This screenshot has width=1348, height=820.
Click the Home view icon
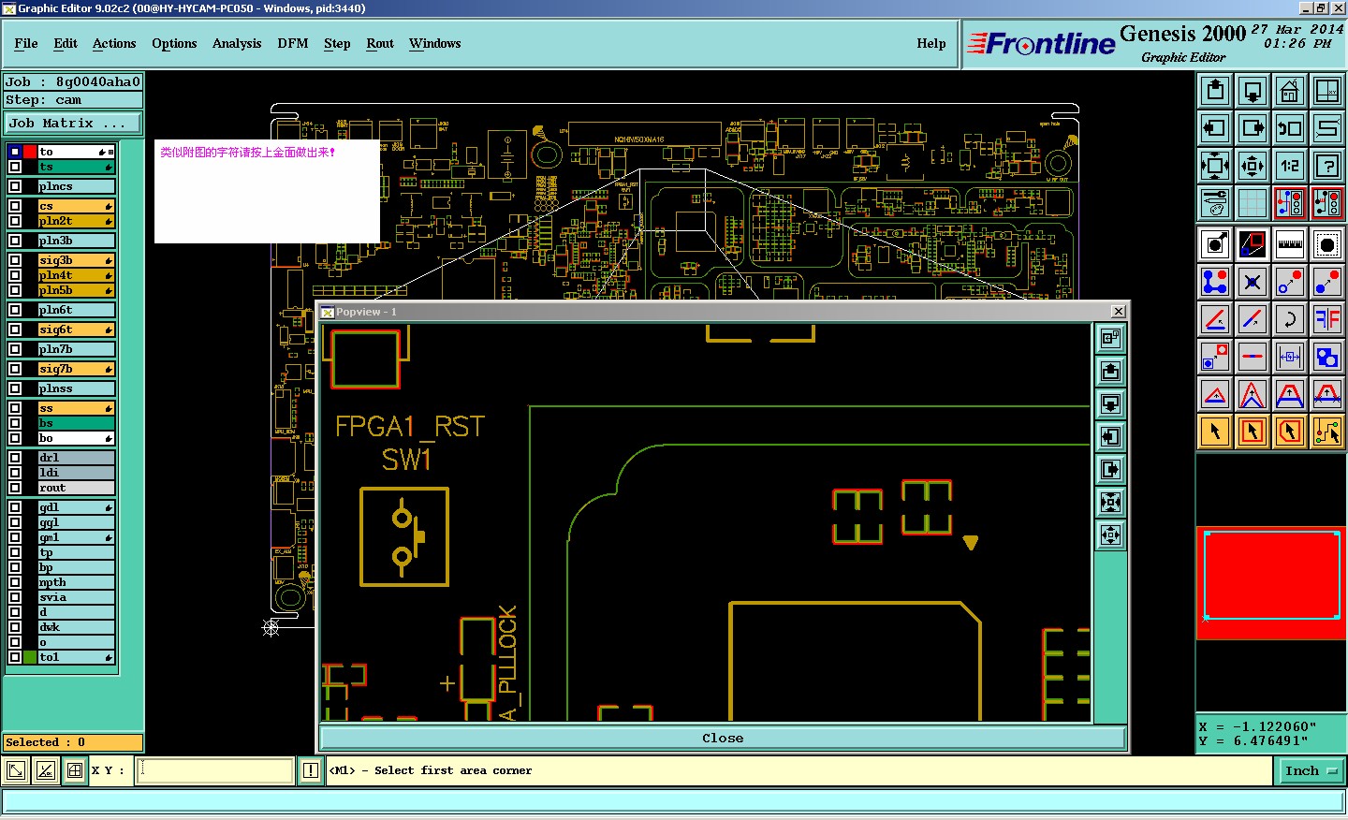1289,91
